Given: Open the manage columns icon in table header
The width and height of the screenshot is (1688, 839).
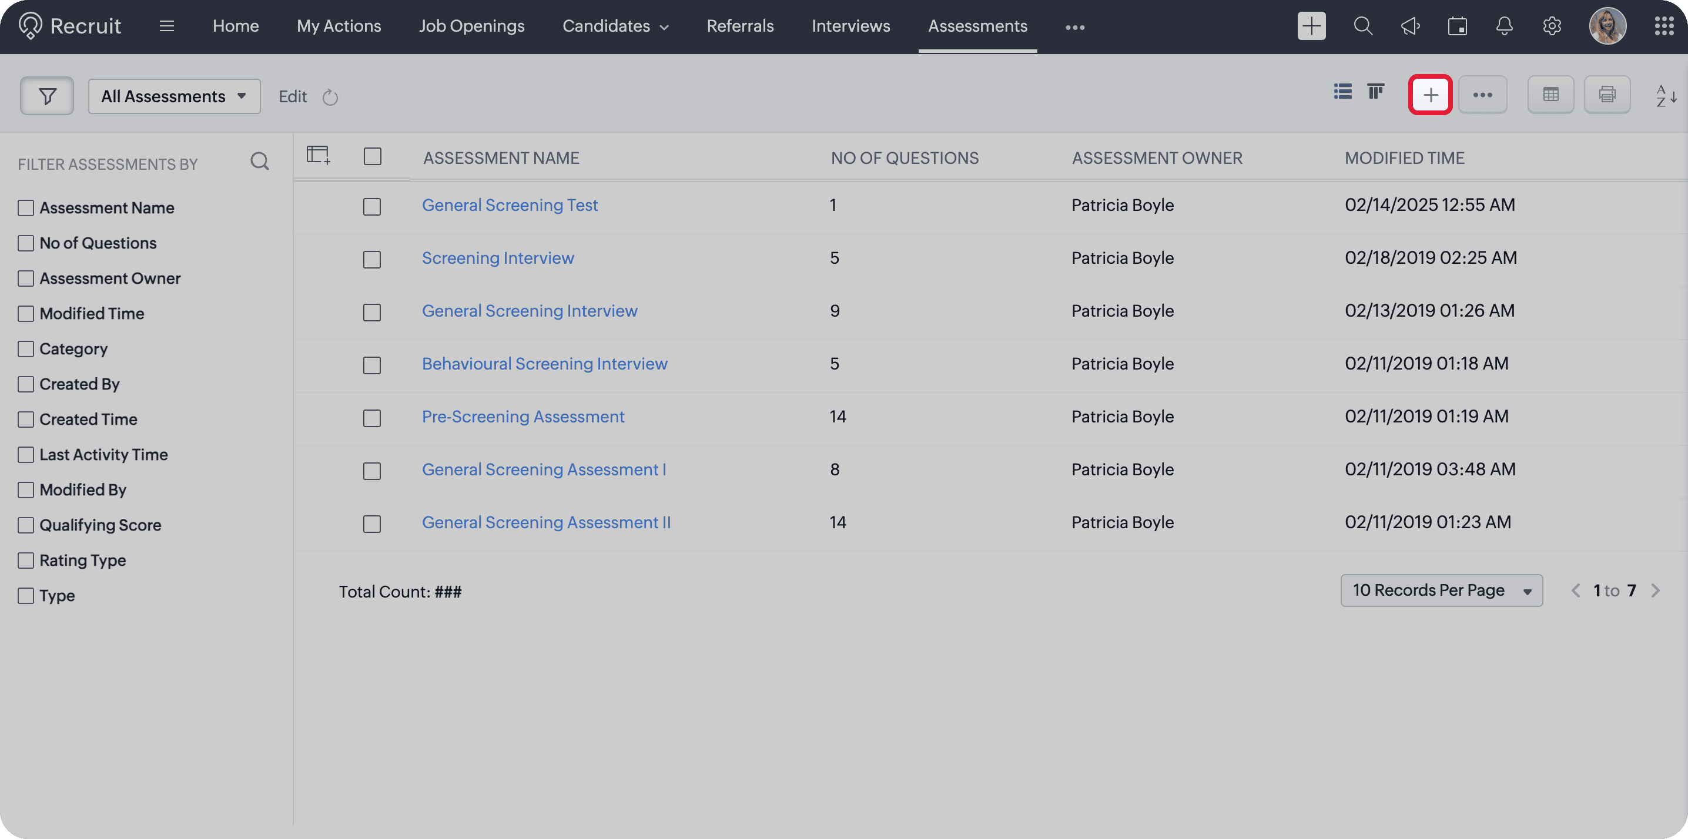Looking at the screenshot, I should click(x=319, y=156).
